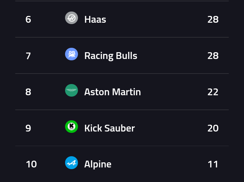Select position number 10 in standings
The image size is (244, 182).
[x=32, y=164]
